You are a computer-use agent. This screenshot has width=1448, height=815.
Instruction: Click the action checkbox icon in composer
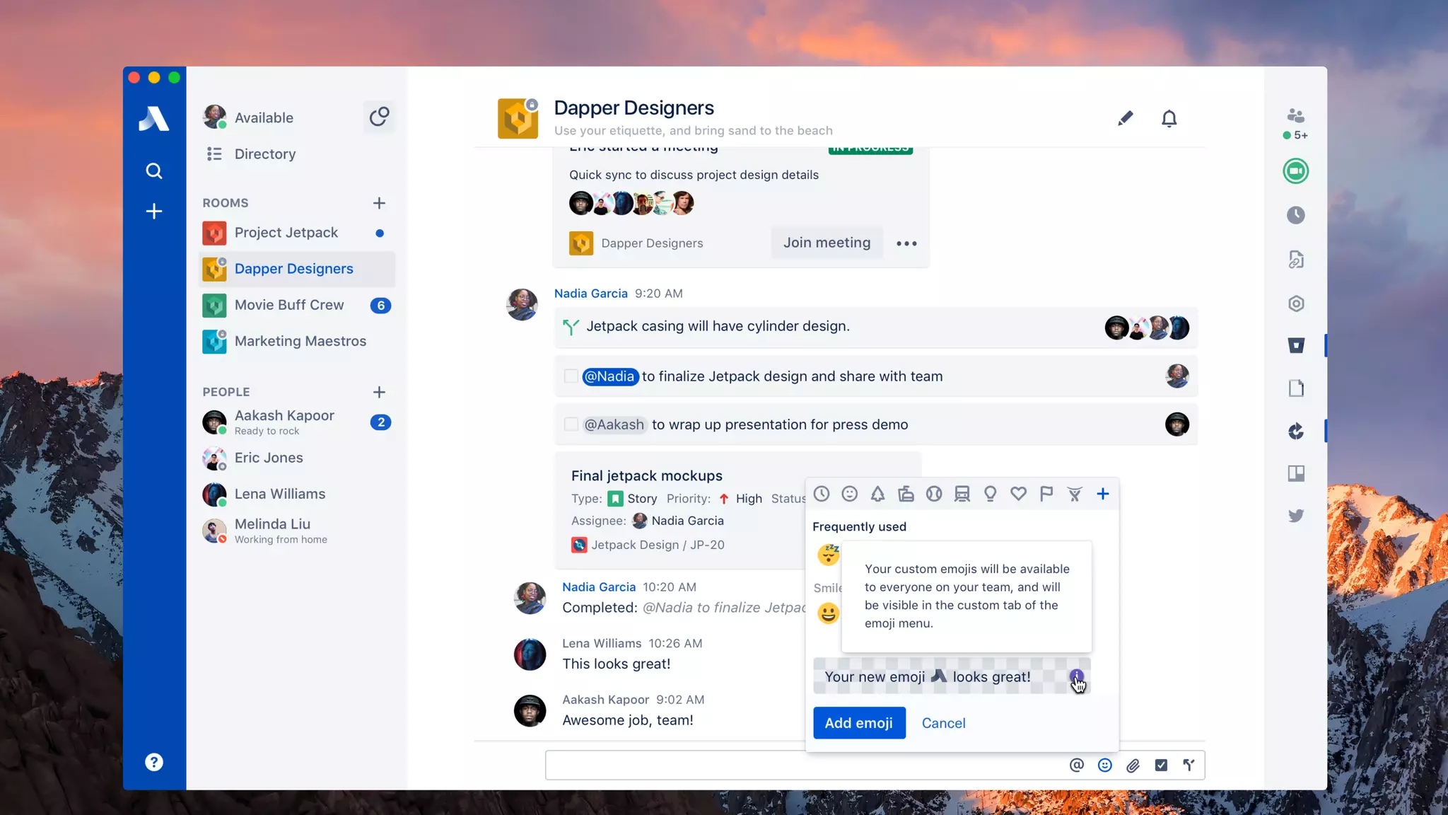[x=1161, y=765]
